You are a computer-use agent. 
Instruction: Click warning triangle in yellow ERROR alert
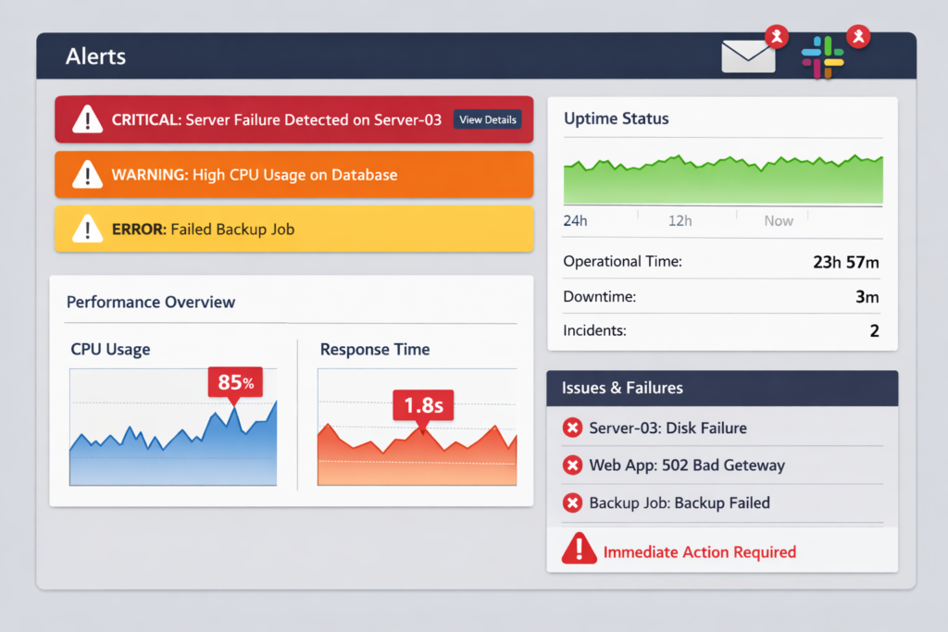click(x=87, y=229)
